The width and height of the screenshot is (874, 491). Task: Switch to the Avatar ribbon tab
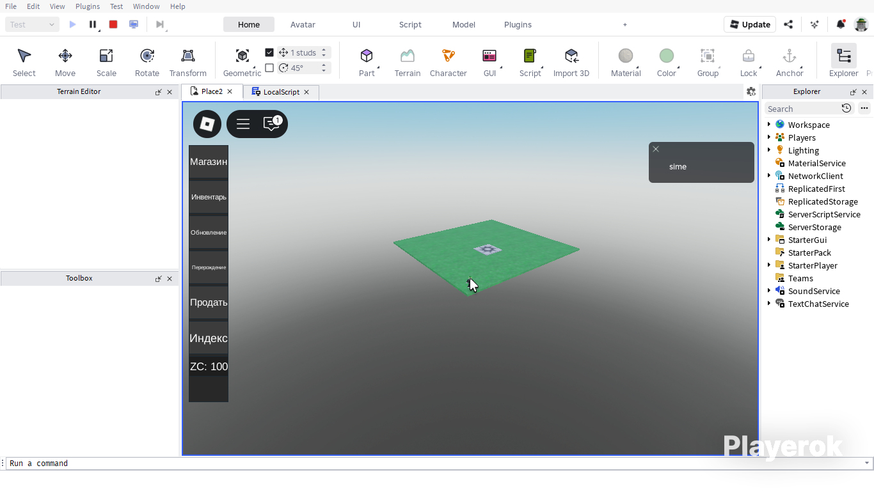[303, 24]
